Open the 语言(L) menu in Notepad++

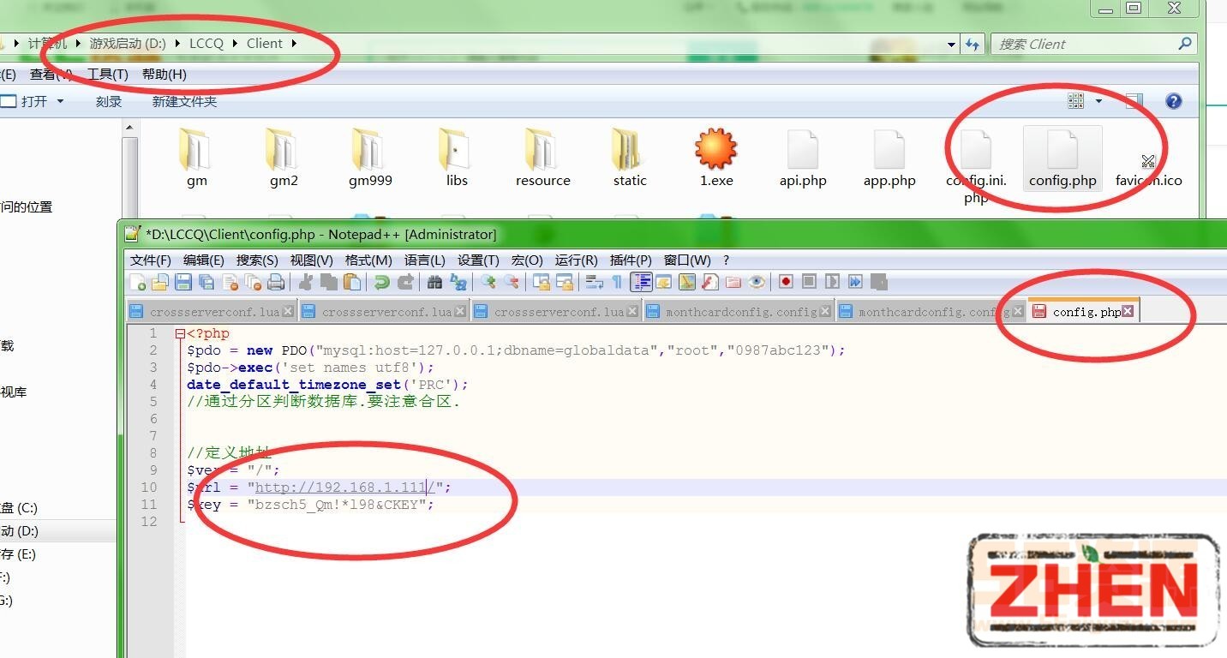(424, 260)
